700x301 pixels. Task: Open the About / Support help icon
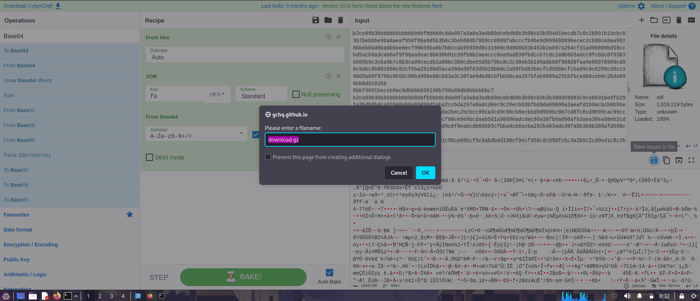point(692,6)
